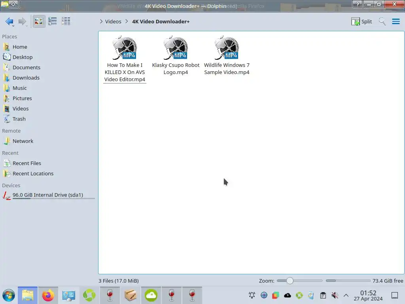This screenshot has width=405, height=304.
Task: Go forward with the grey forward arrow
Action: pyautogui.click(x=22, y=21)
